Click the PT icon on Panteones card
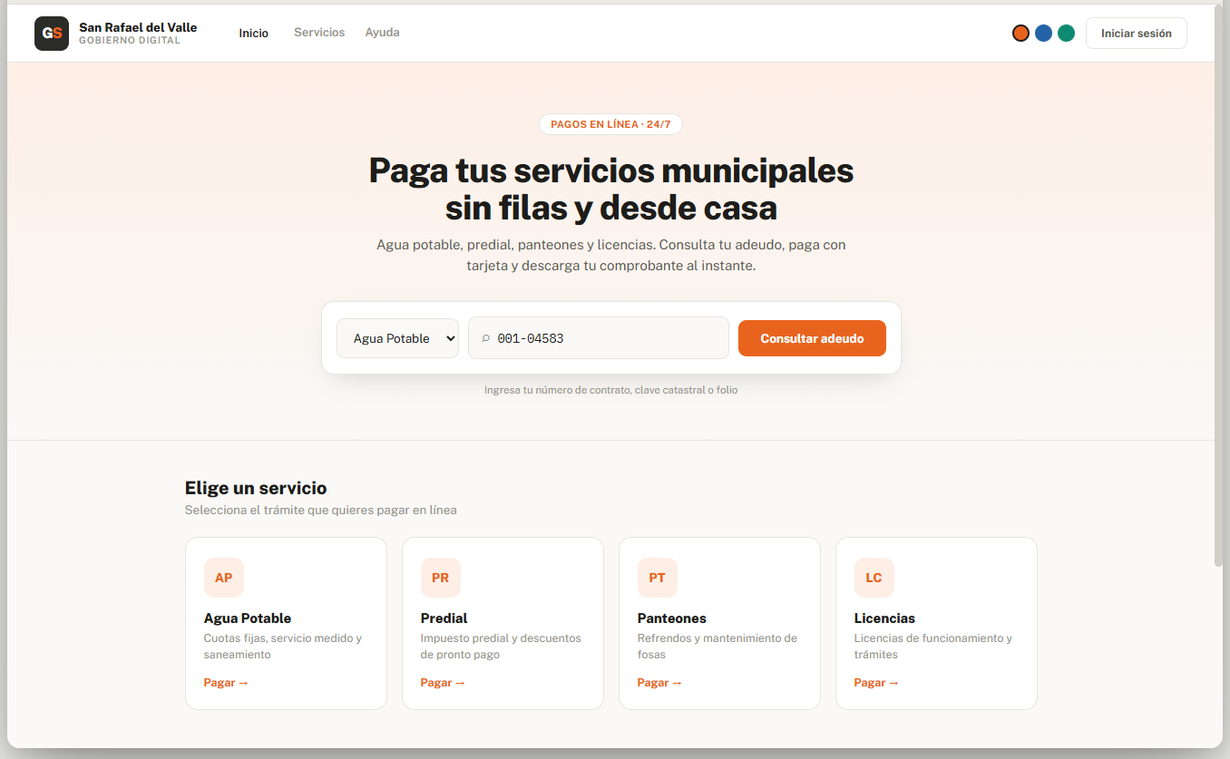Image resolution: width=1230 pixels, height=759 pixels. pyautogui.click(x=658, y=578)
